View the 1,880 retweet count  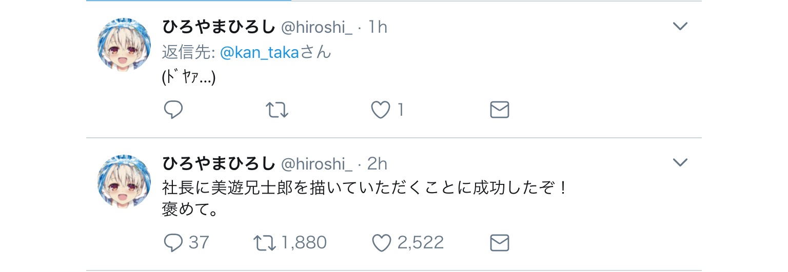[x=304, y=242]
